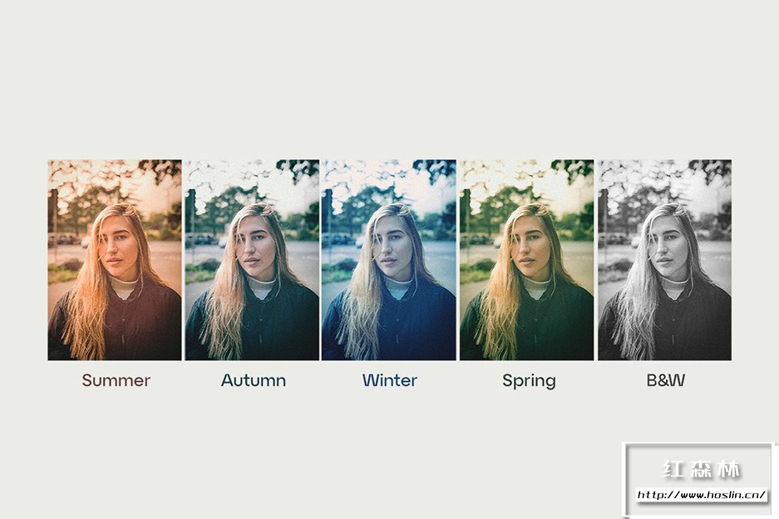Select the B&W filter preview photo
Image resolution: width=779 pixels, height=519 pixels.
[x=664, y=259]
